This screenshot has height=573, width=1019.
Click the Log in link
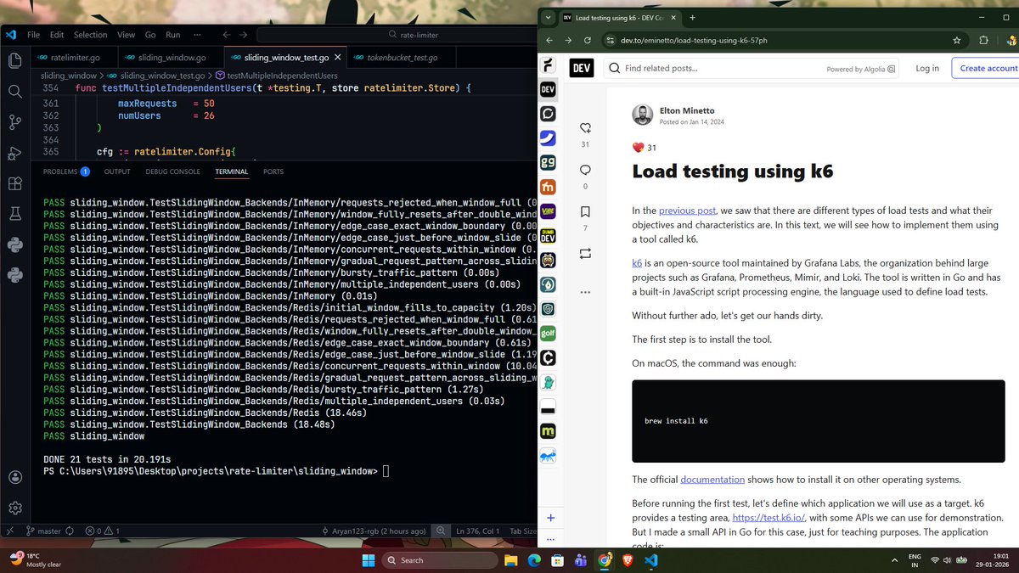pos(927,68)
